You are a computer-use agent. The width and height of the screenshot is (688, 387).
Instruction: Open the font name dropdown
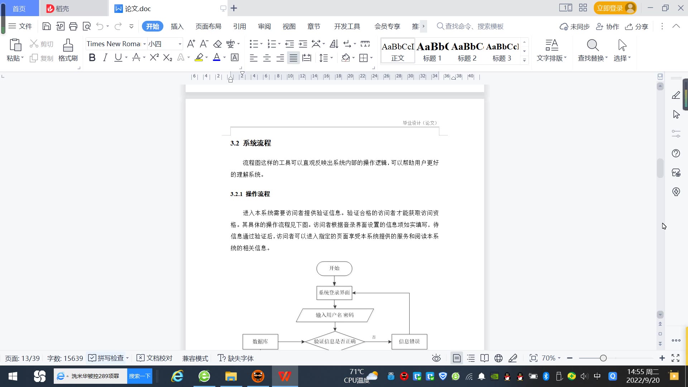click(x=144, y=44)
